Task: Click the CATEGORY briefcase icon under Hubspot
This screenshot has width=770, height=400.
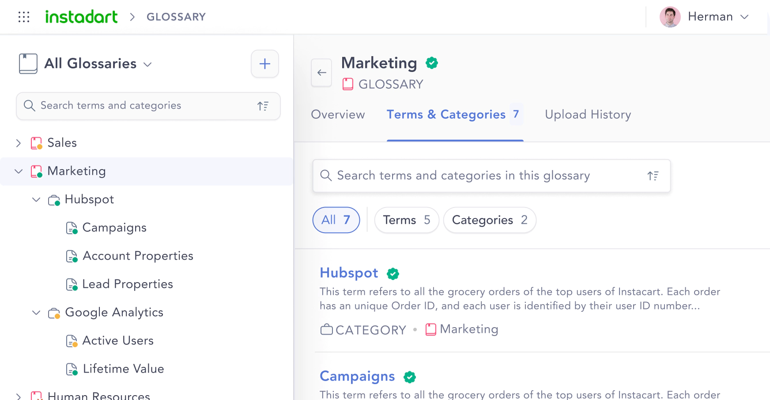Action: (326, 329)
